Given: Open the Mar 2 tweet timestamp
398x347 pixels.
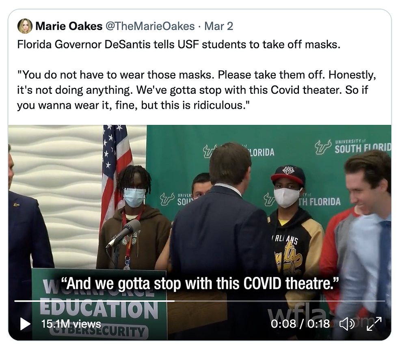Looking at the screenshot, I should pyautogui.click(x=218, y=26).
